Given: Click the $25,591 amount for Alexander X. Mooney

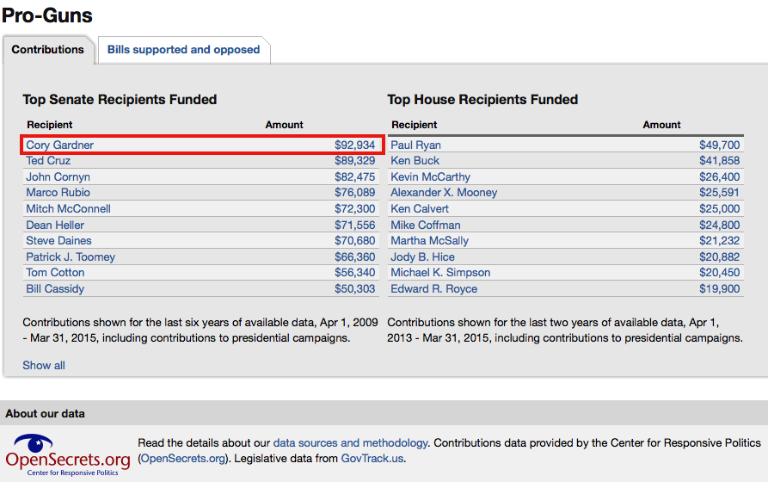Looking at the screenshot, I should coord(720,193).
